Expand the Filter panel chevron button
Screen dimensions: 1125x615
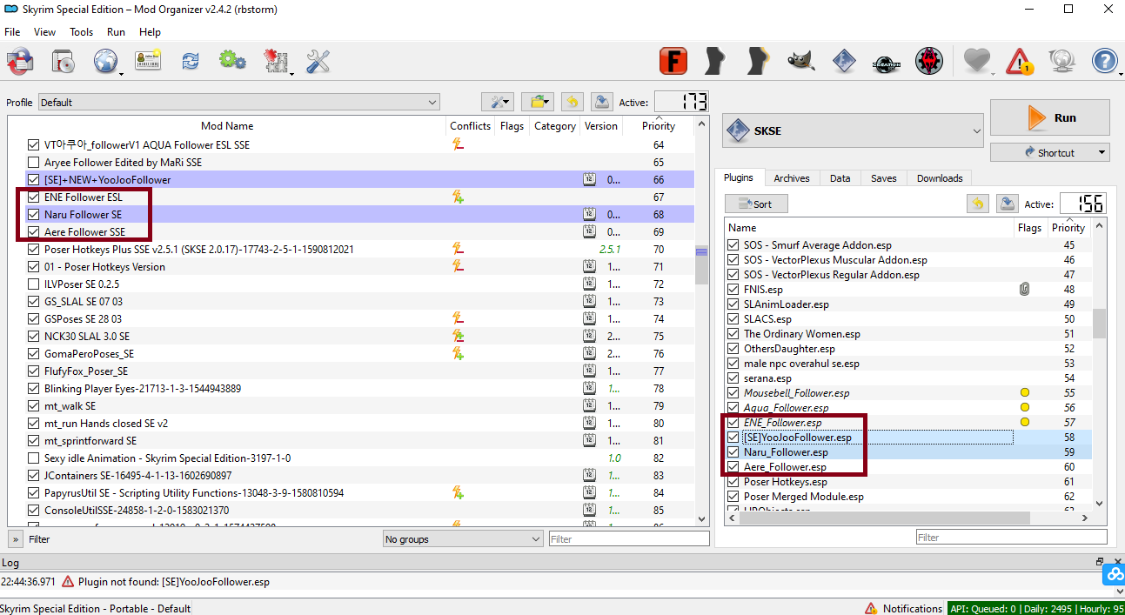coord(15,539)
